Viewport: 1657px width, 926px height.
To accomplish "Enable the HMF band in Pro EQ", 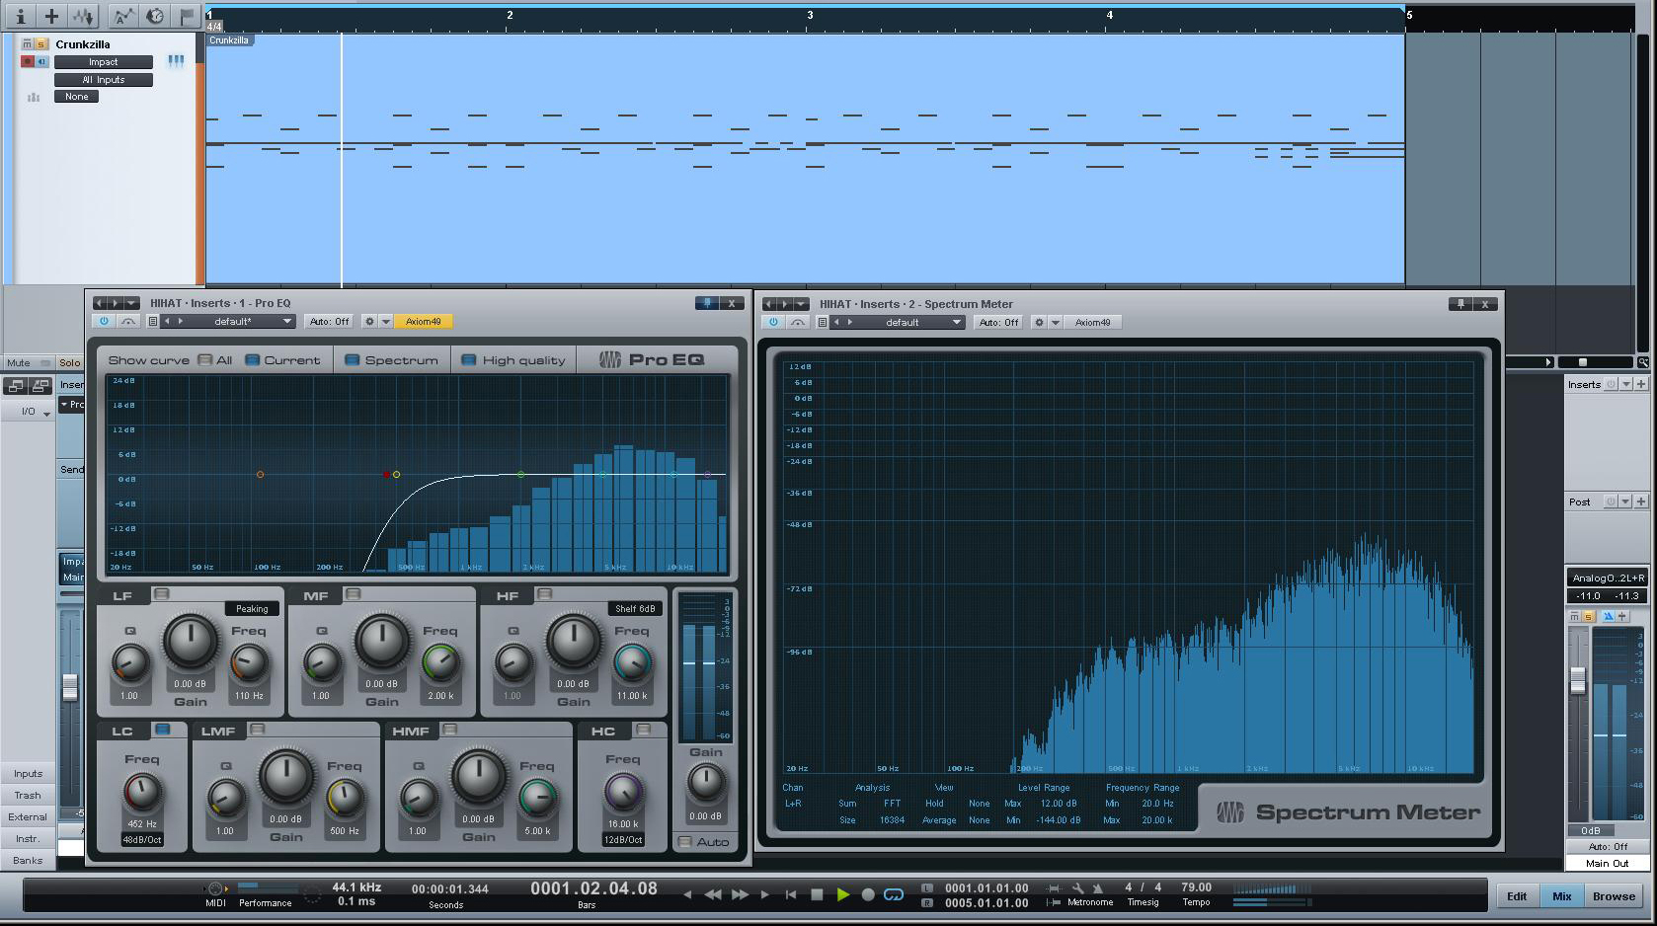I will click(x=450, y=730).
